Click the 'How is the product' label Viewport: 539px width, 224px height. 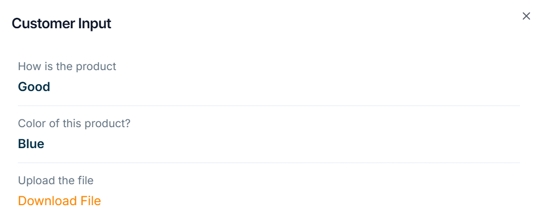pyautogui.click(x=67, y=66)
